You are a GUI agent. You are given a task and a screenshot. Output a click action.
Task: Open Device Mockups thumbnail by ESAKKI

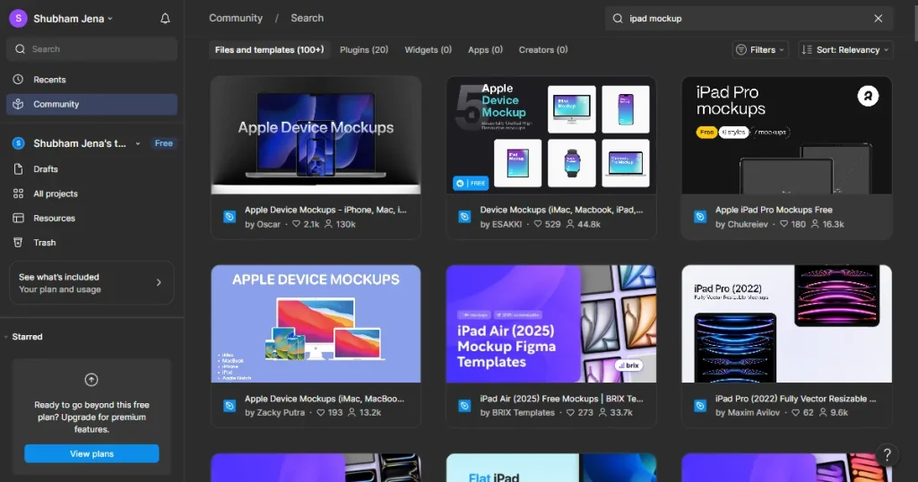click(x=551, y=135)
